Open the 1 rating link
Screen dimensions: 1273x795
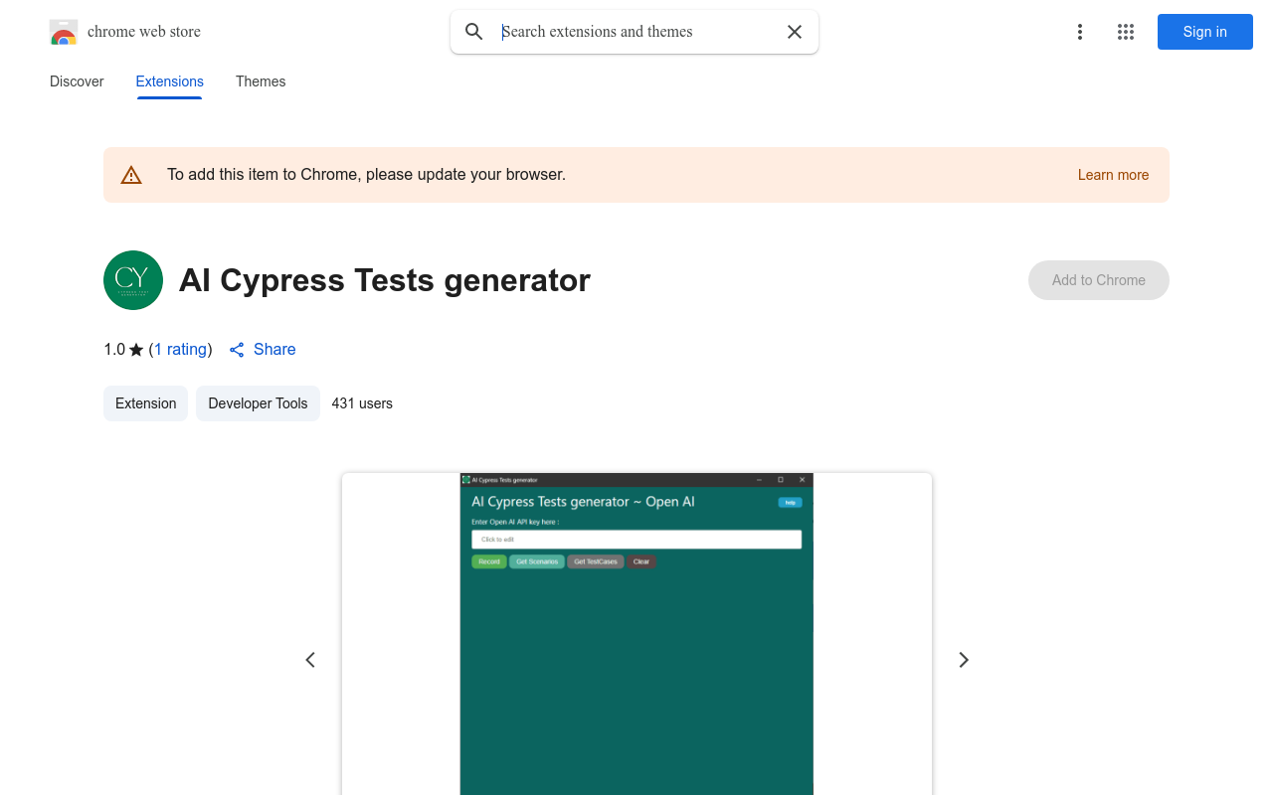point(180,350)
